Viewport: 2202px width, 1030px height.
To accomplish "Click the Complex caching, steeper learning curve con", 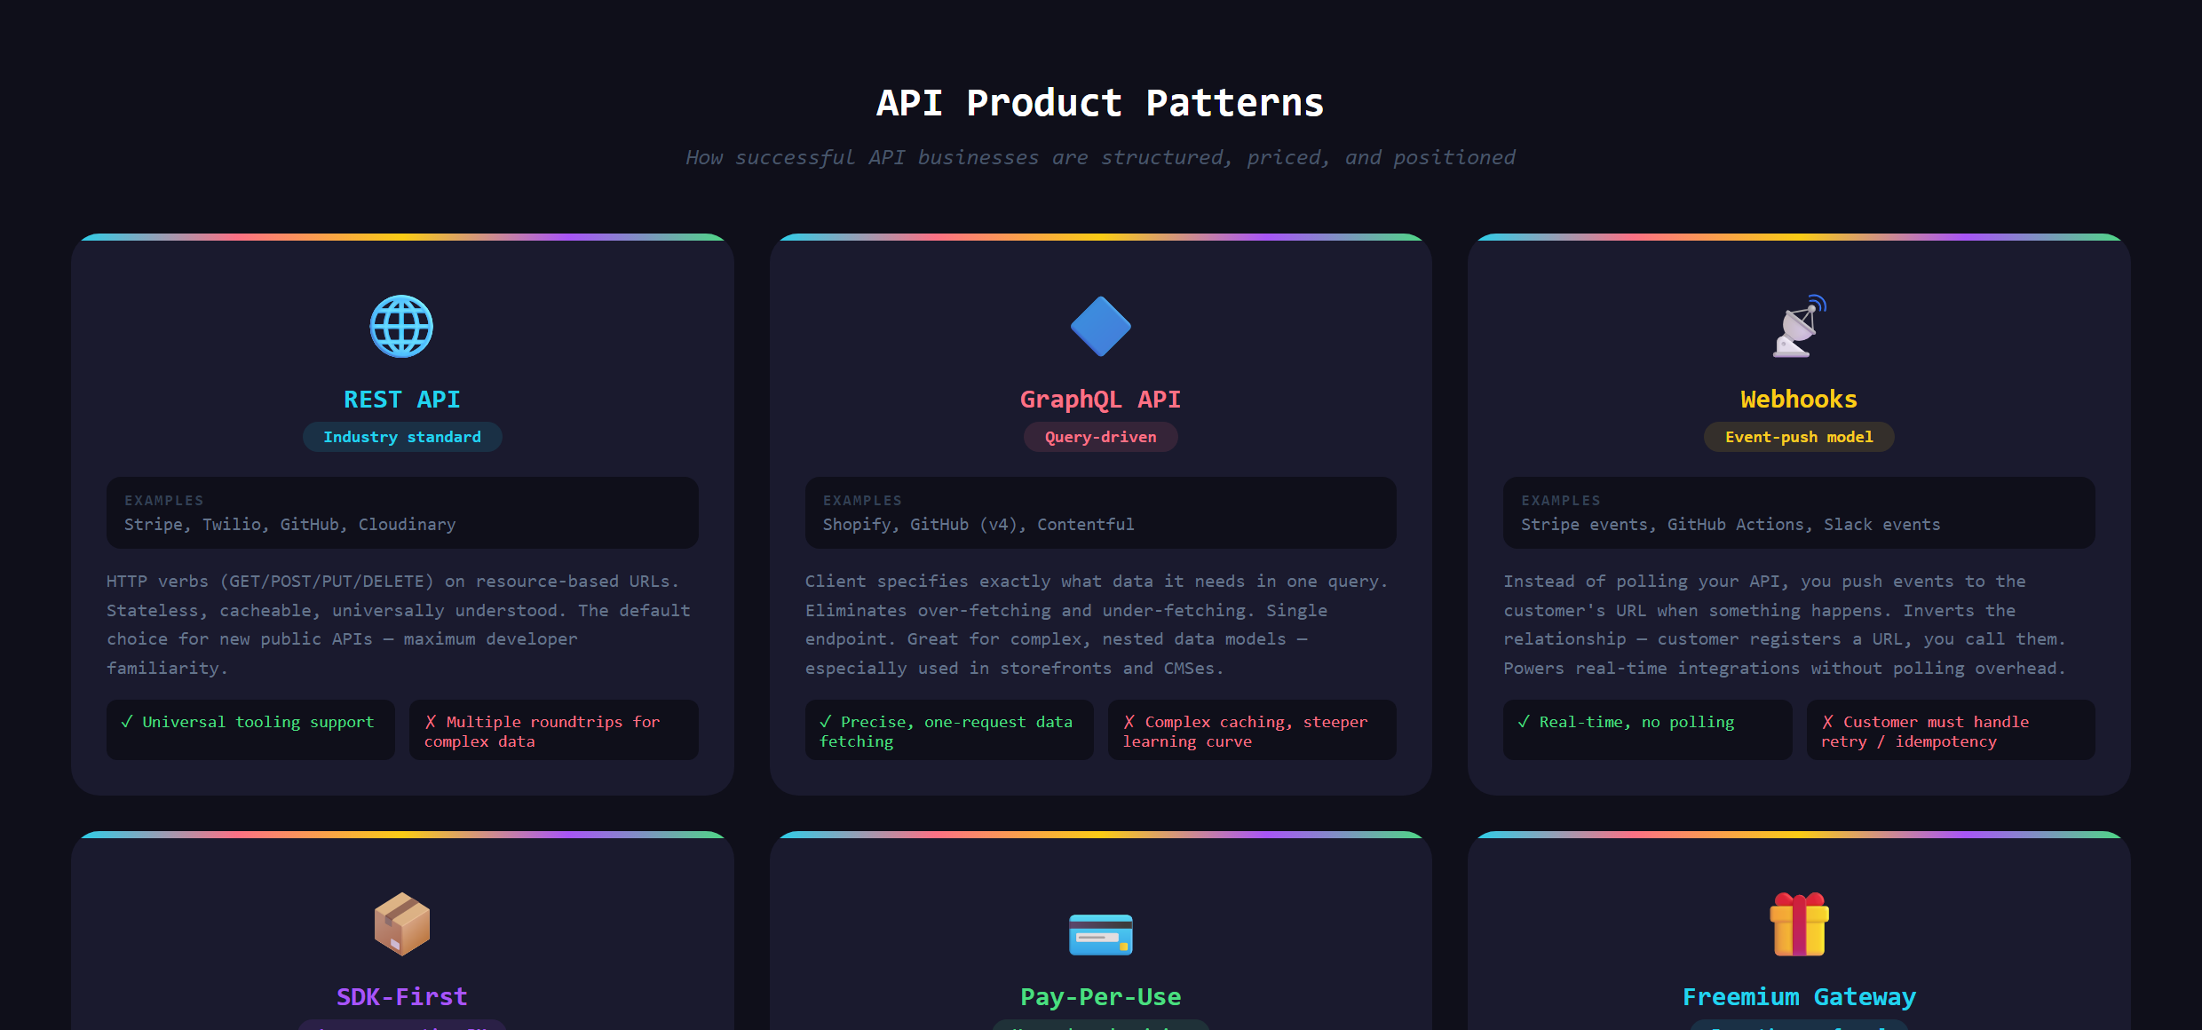I will point(1252,730).
